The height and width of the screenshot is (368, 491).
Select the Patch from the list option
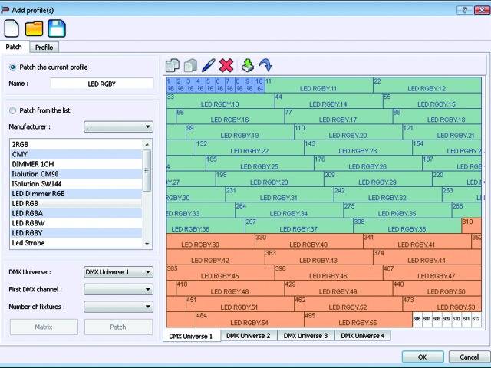pyautogui.click(x=13, y=110)
